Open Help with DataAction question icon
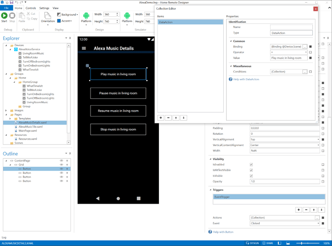Viewport: 332px width, 246px height. point(231,79)
